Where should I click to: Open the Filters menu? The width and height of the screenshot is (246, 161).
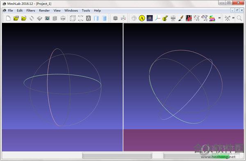coord(31,11)
